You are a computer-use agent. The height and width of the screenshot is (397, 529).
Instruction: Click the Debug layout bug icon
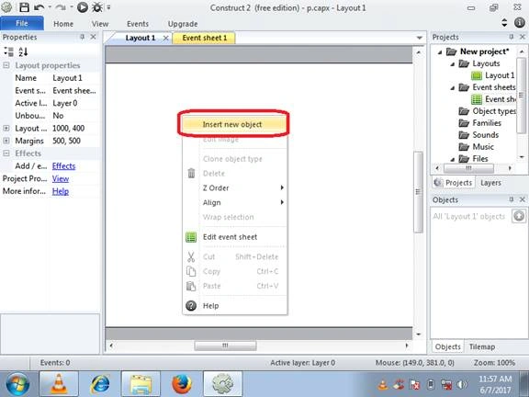coord(97,7)
